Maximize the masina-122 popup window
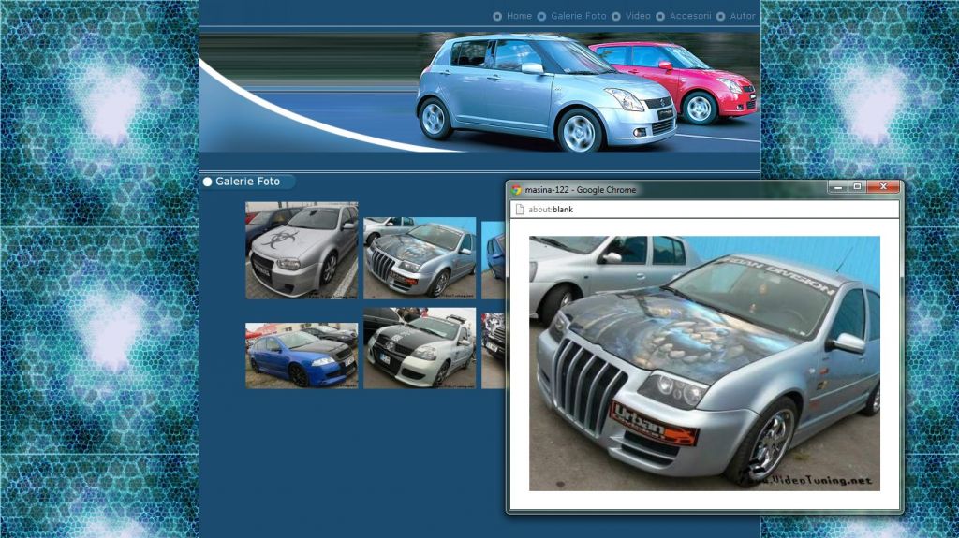 (x=857, y=187)
